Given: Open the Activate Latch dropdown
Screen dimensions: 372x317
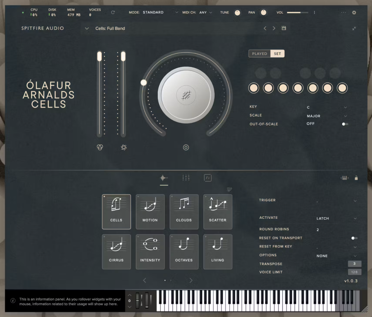Looking at the screenshot, I should [x=336, y=218].
